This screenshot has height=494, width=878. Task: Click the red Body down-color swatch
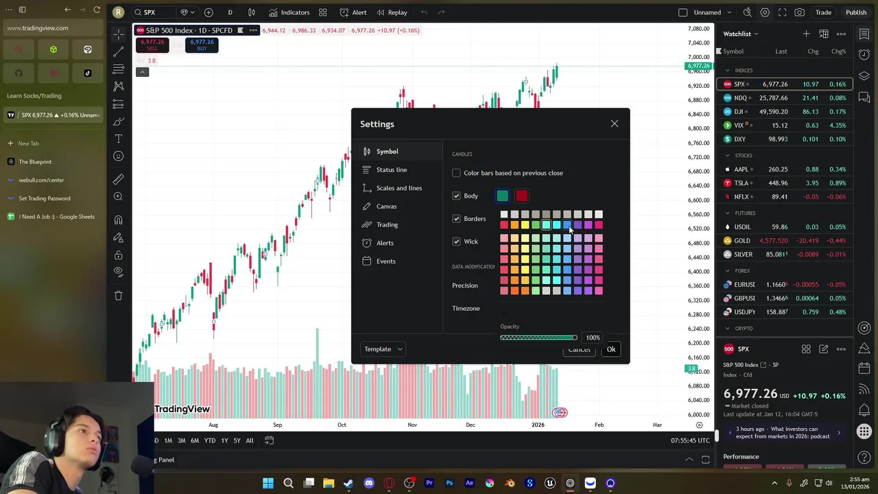522,196
